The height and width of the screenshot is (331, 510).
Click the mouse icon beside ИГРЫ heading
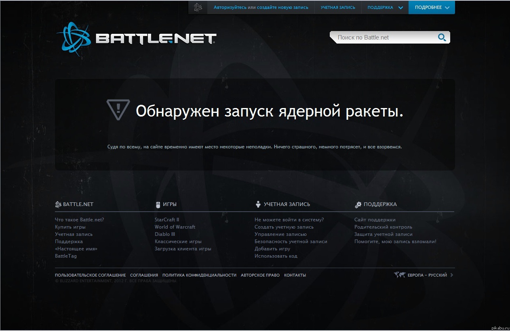tap(158, 204)
